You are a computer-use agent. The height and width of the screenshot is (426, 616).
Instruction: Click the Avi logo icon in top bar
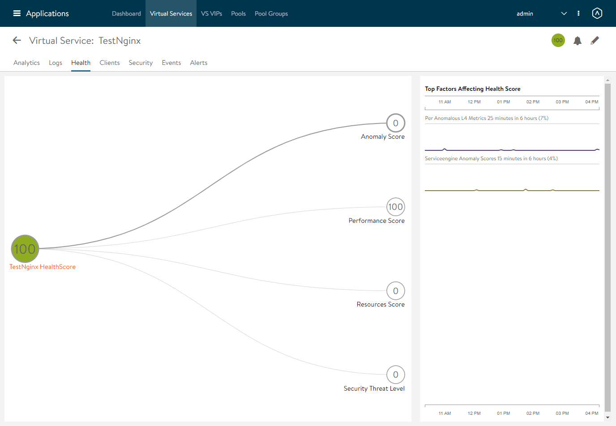[597, 13]
